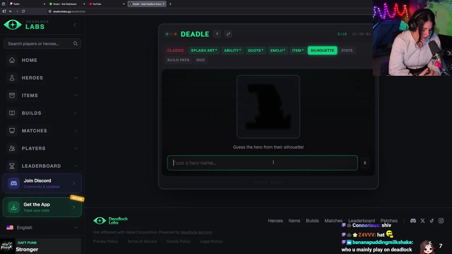Select the Item mode tab
Image resolution: width=452 pixels, height=254 pixels.
298,50
